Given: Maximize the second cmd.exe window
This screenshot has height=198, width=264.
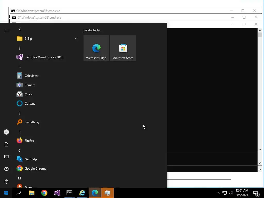Looking at the screenshot, I should [244, 17].
